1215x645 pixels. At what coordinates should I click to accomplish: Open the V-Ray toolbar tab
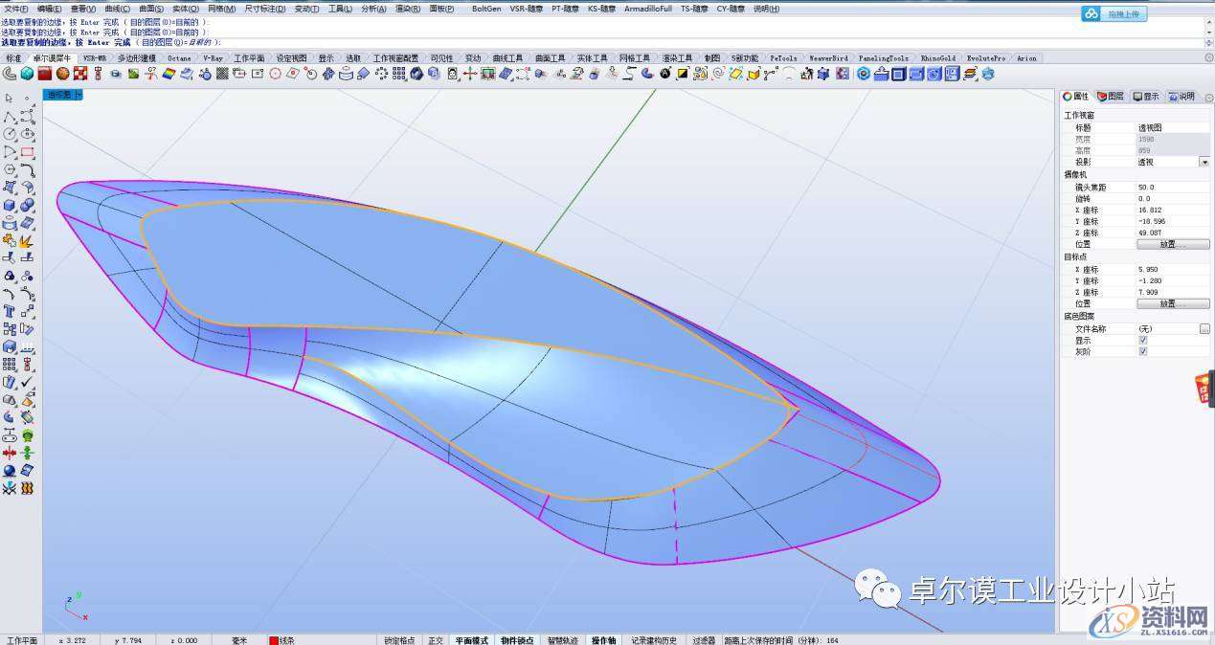point(212,58)
